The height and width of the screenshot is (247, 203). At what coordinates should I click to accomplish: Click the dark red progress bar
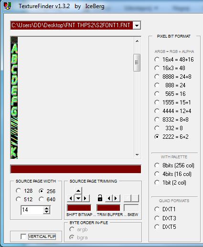click(x=75, y=169)
